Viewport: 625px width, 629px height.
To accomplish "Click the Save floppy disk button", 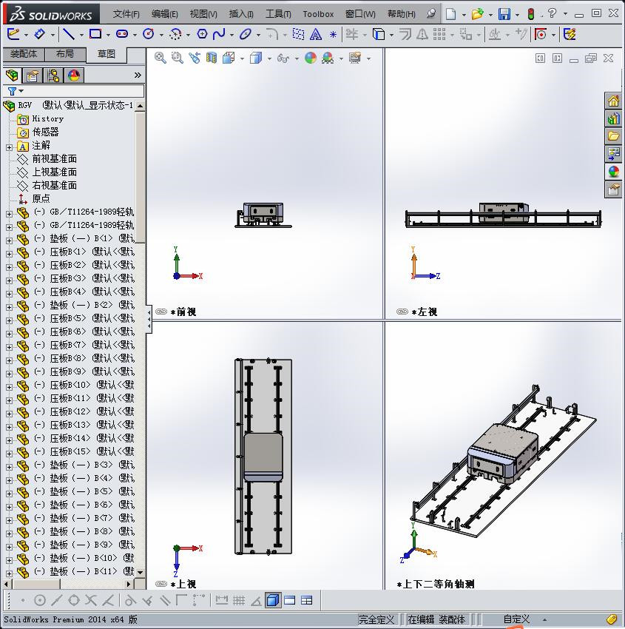I will [504, 14].
